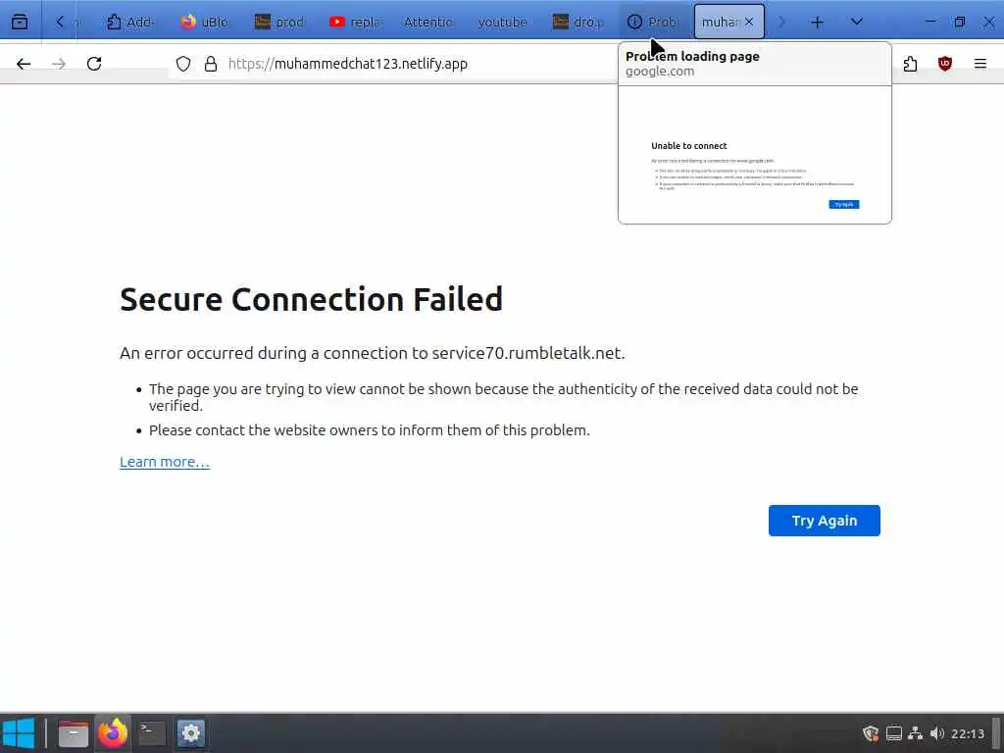Click the Learn more link
This screenshot has width=1004, height=753.
pyautogui.click(x=164, y=462)
